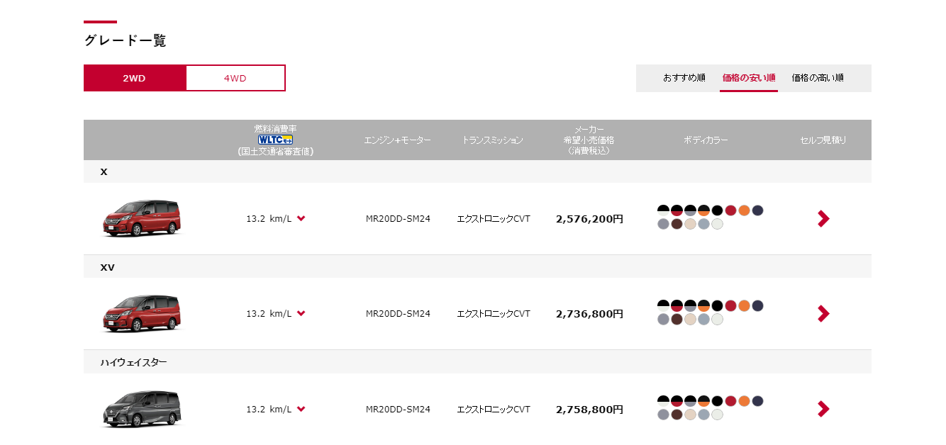Image resolution: width=946 pixels, height=445 pixels.
Task: Expand fuel consumption details for ハイウェイスター
Action: click(301, 409)
